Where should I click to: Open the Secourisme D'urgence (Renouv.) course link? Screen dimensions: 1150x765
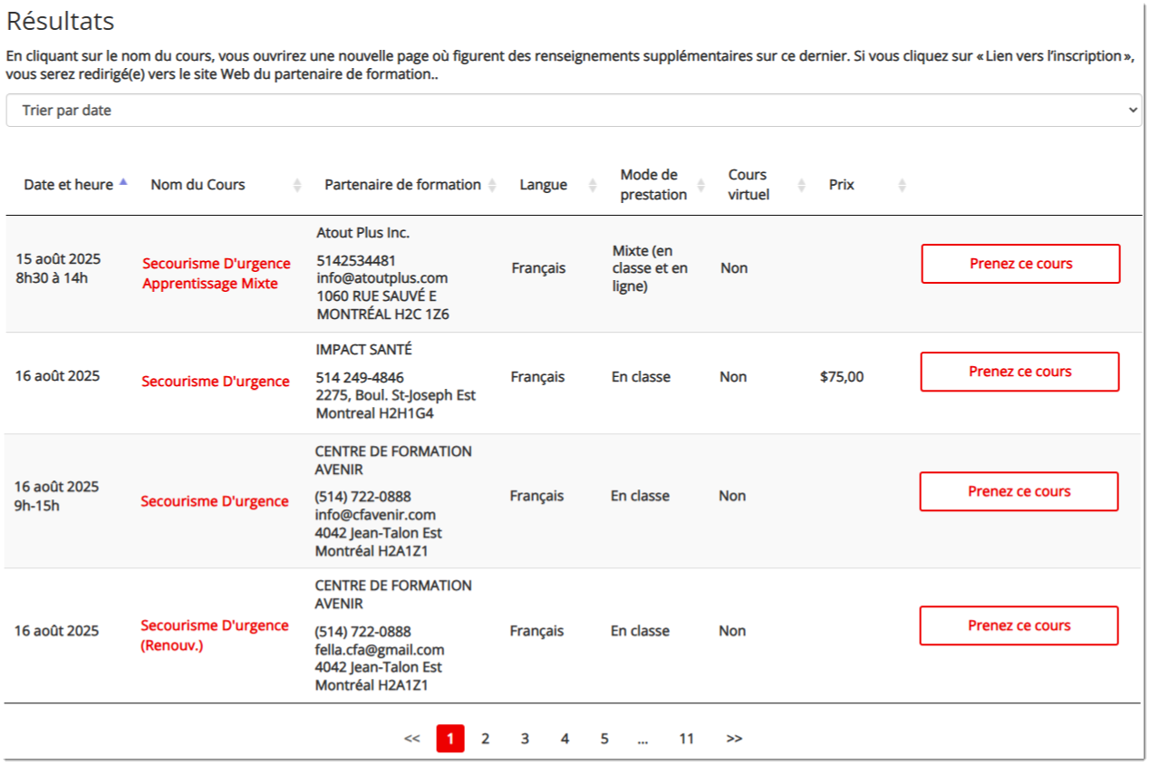click(214, 635)
